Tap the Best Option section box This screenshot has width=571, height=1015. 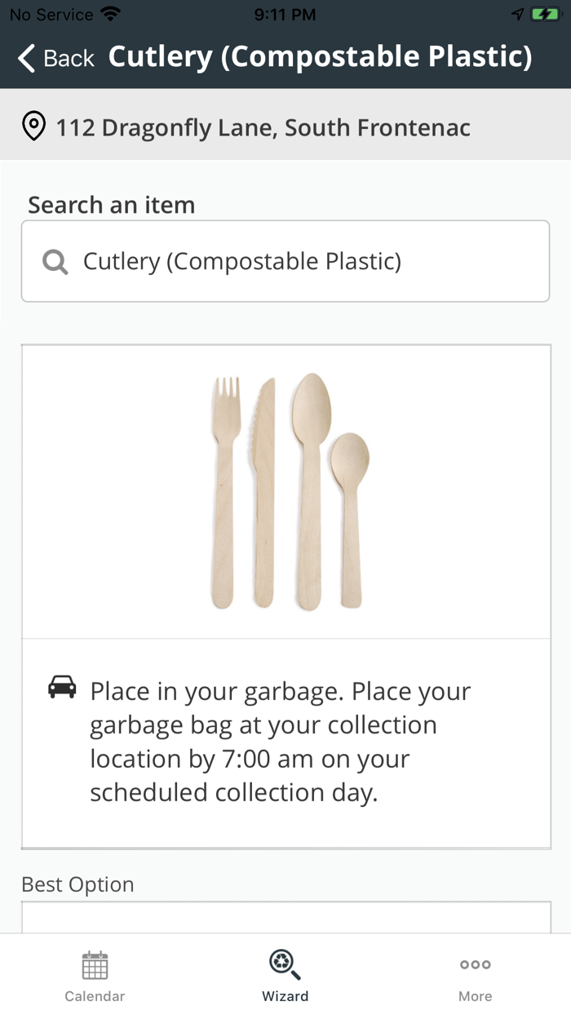(x=285, y=917)
